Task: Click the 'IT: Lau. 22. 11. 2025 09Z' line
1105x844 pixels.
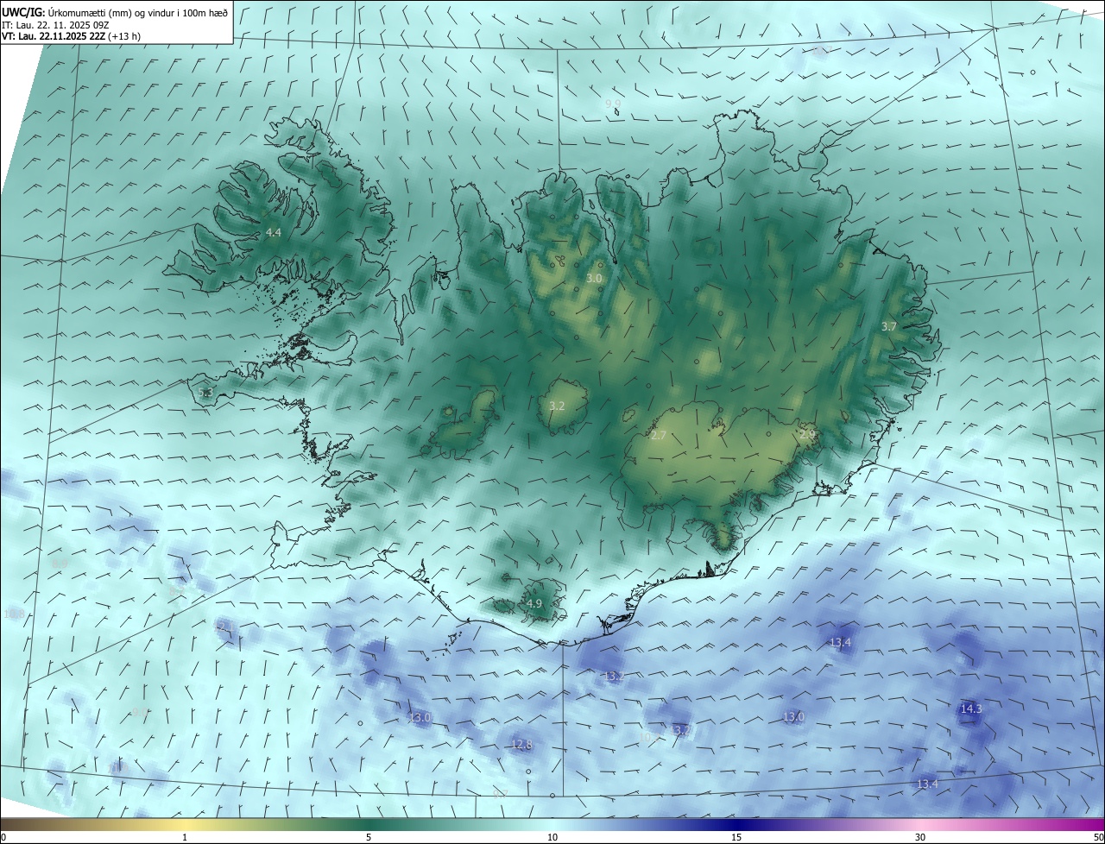Action: tap(54, 25)
